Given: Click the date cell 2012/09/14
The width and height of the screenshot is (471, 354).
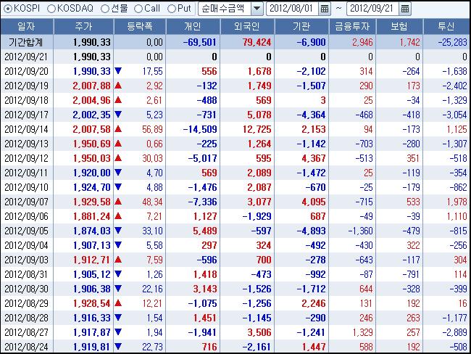Looking at the screenshot, I should (26, 129).
